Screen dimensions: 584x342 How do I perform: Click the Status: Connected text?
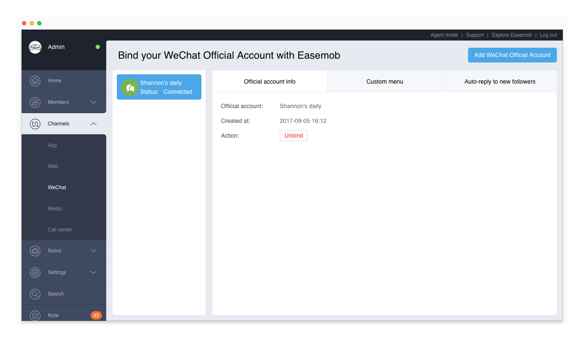(166, 92)
